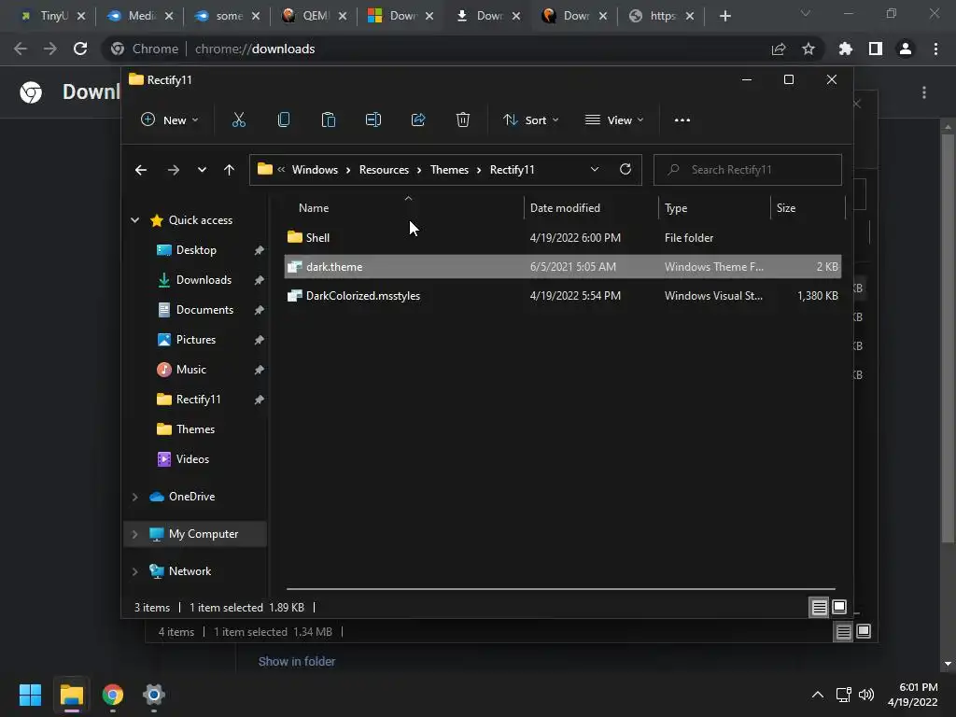Close the some Chrome tab
The image size is (956, 717).
pos(256,16)
